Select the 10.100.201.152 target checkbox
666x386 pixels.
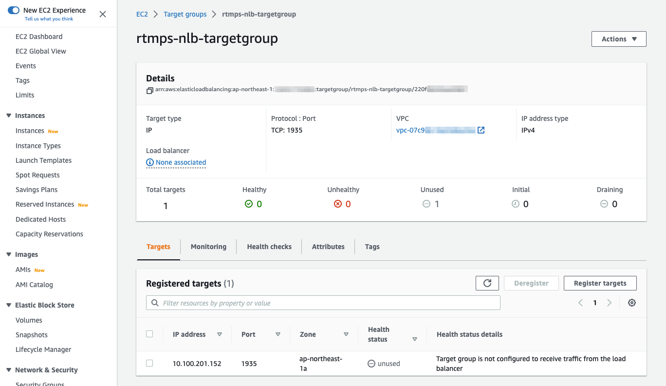pos(149,363)
